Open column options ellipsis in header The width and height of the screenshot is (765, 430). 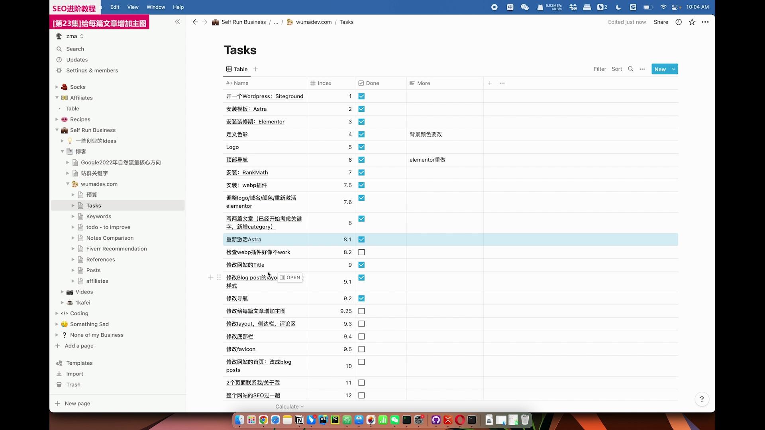pyautogui.click(x=502, y=83)
